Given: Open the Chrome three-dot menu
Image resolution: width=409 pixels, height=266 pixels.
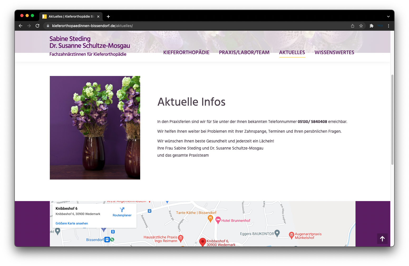Looking at the screenshot, I should [x=388, y=26].
